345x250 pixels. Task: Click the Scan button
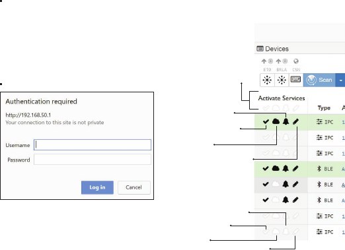[x=319, y=80]
